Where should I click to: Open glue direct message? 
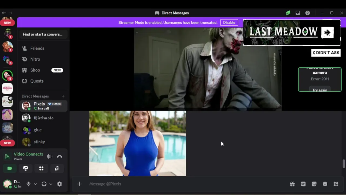point(43,130)
